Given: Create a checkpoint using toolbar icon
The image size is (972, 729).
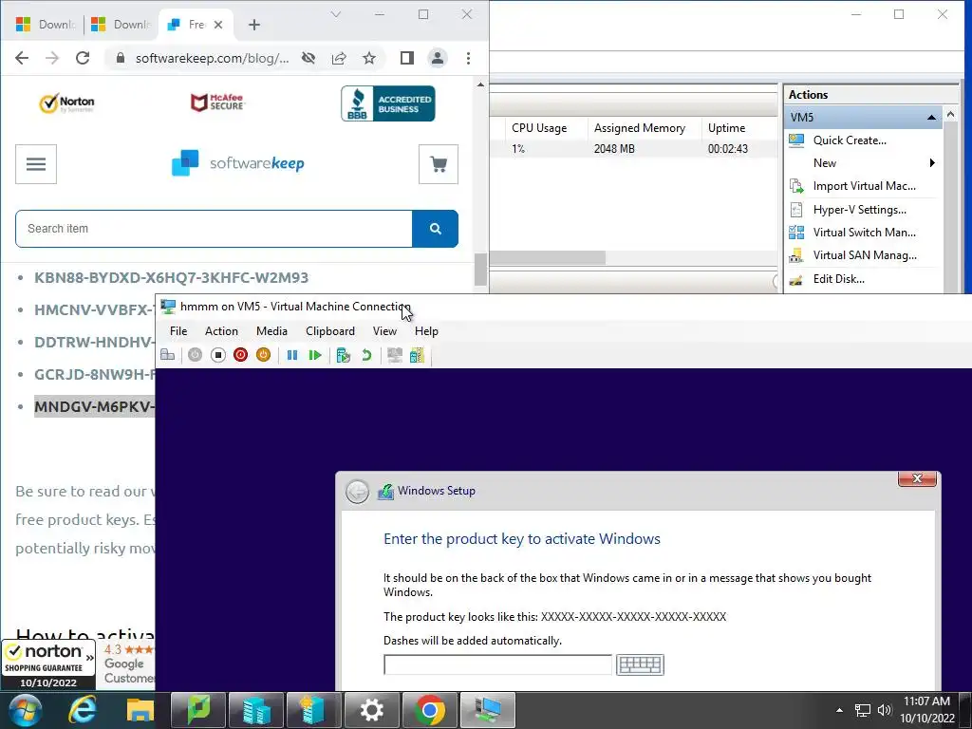Looking at the screenshot, I should point(344,355).
